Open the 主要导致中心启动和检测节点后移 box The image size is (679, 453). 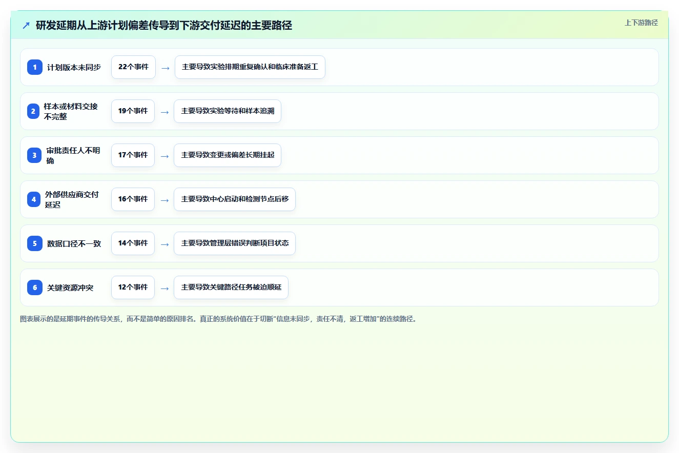[x=235, y=199]
